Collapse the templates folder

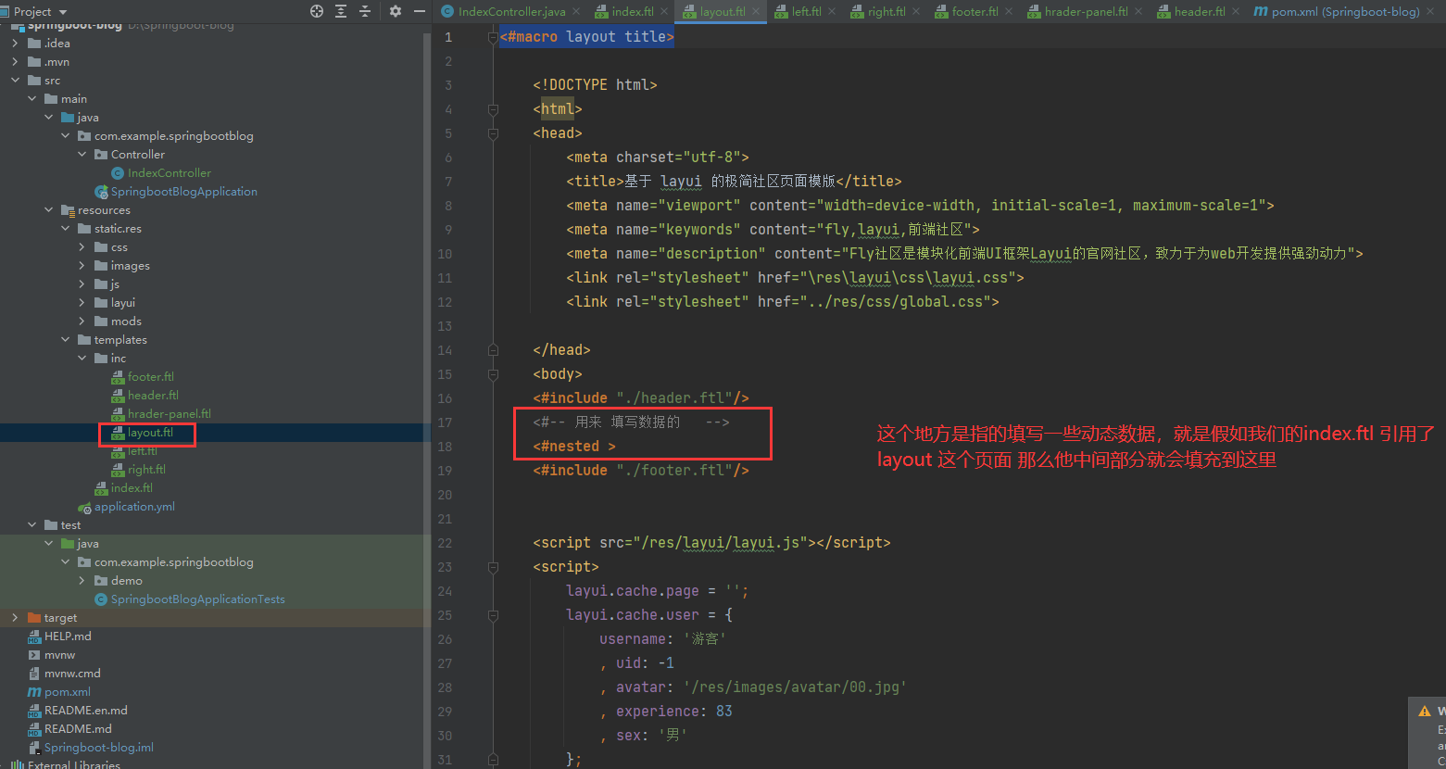65,339
